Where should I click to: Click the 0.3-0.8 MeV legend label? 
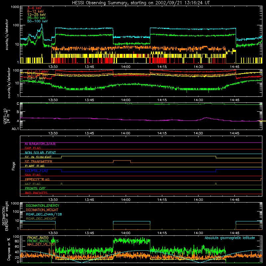pyautogui.click(x=38, y=75)
